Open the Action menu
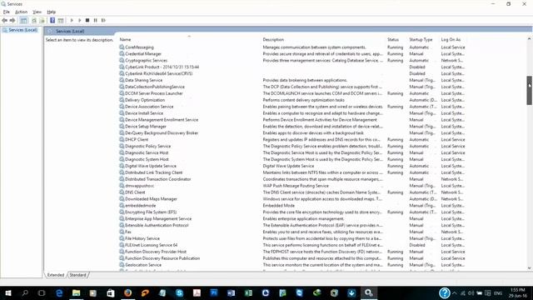The image size is (533, 300). 21,12
